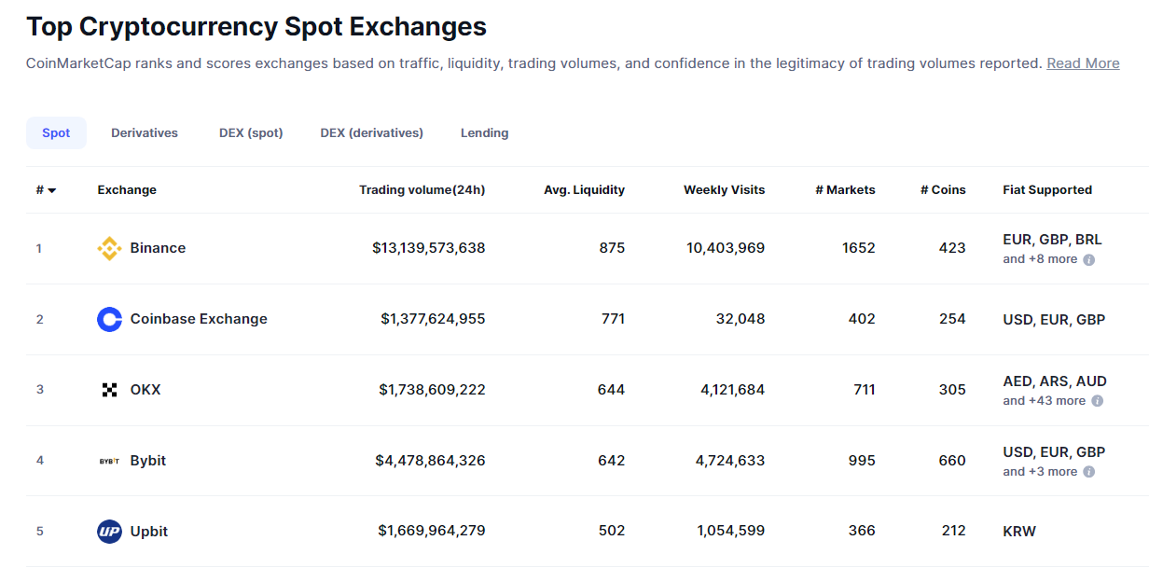Select the Spot tab
This screenshot has height=568, width=1149.
[56, 132]
